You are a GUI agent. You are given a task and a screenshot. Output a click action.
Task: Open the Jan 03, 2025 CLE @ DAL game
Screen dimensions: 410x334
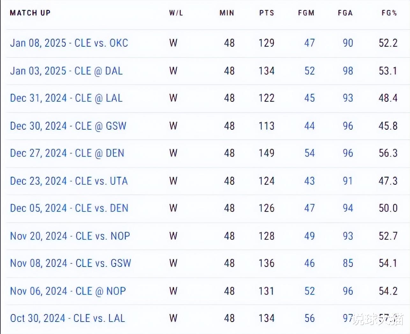pyautogui.click(x=66, y=71)
